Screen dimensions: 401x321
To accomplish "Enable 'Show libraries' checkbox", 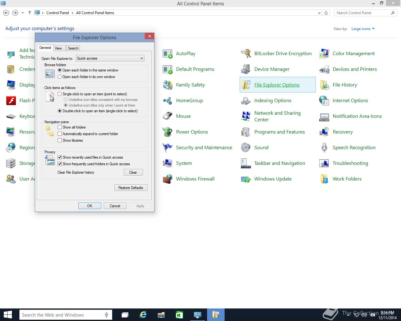I will 60,140.
